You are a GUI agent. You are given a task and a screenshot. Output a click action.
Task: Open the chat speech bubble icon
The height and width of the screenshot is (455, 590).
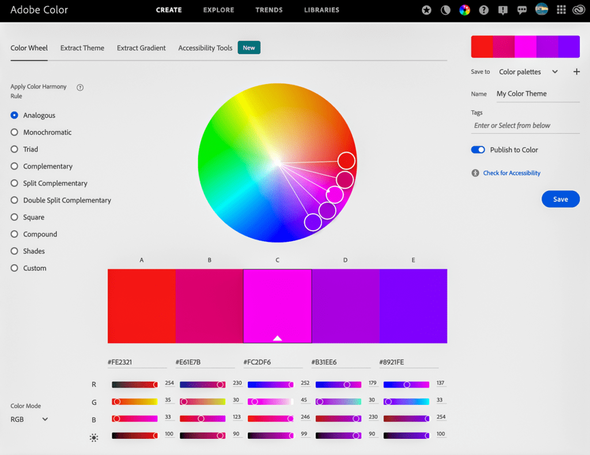522,10
